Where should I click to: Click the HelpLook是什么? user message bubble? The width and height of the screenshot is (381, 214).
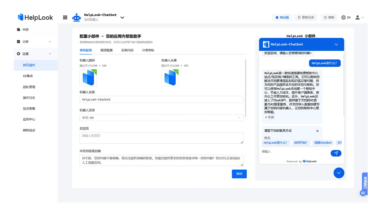click(x=324, y=63)
